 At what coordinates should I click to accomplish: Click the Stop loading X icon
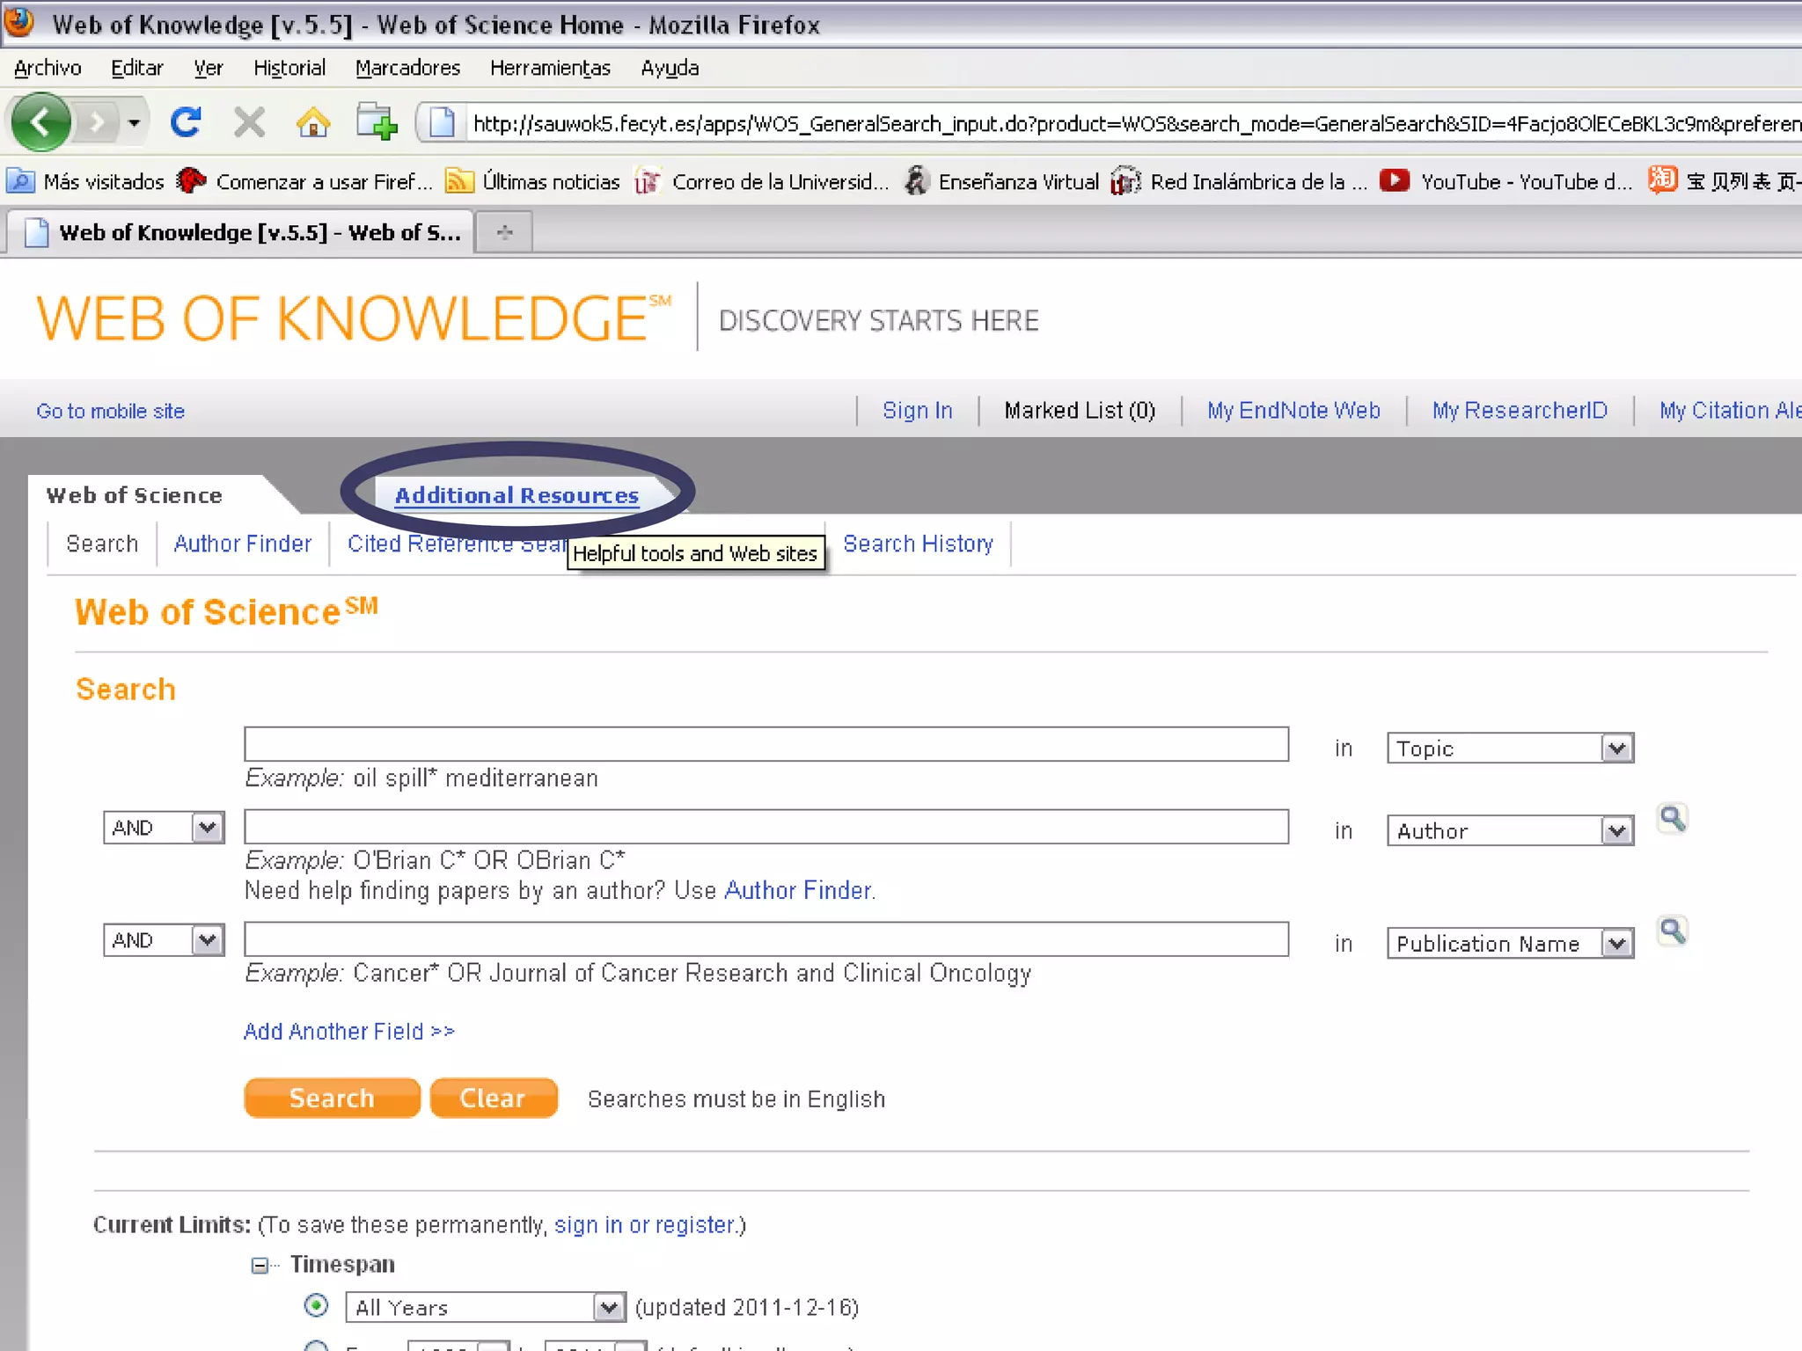(249, 122)
